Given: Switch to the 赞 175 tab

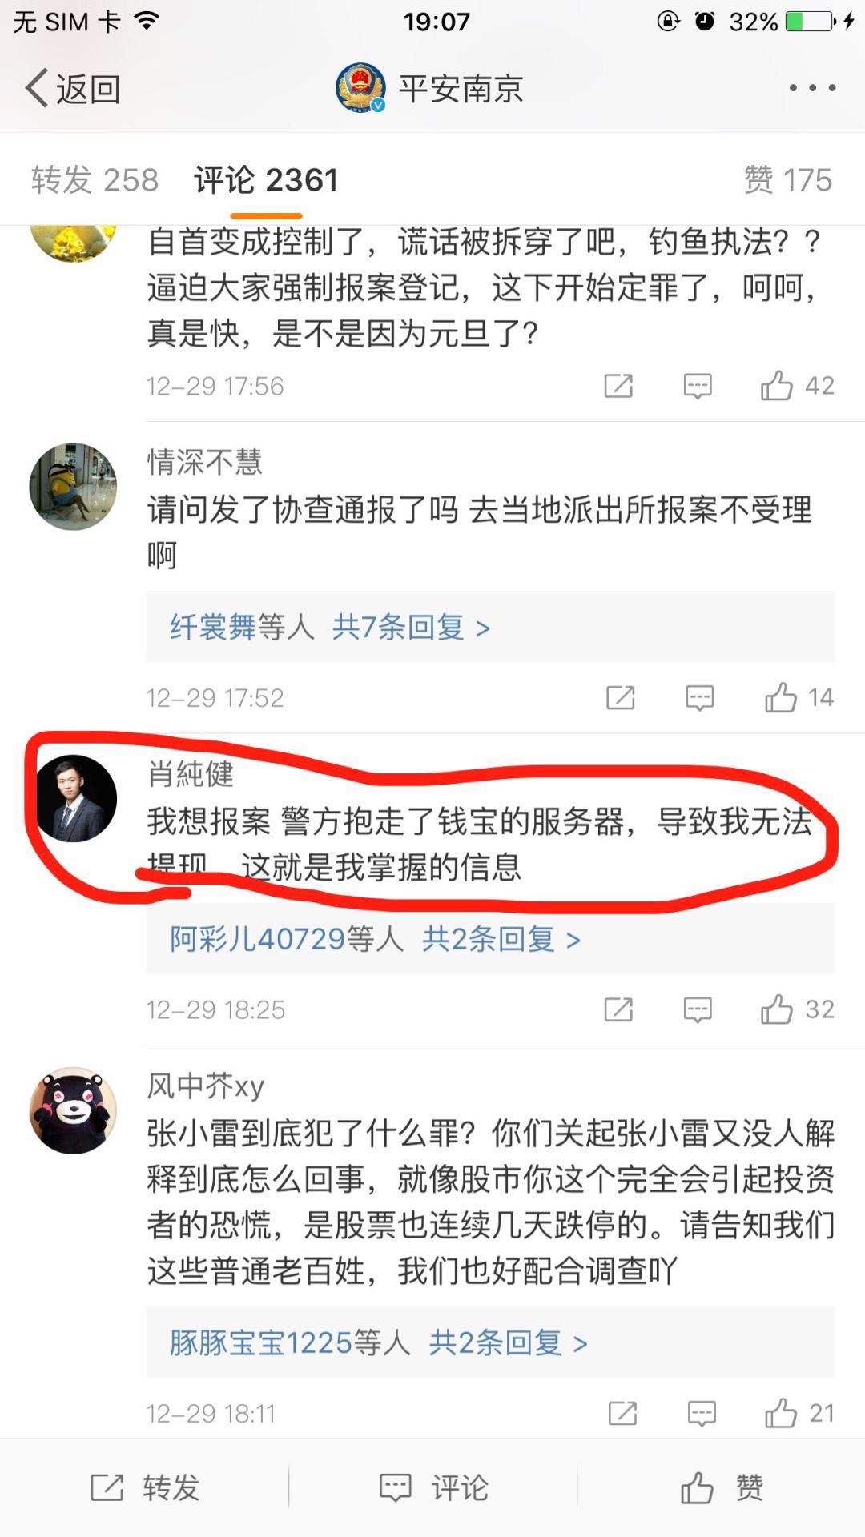Looking at the screenshot, I should [x=788, y=180].
